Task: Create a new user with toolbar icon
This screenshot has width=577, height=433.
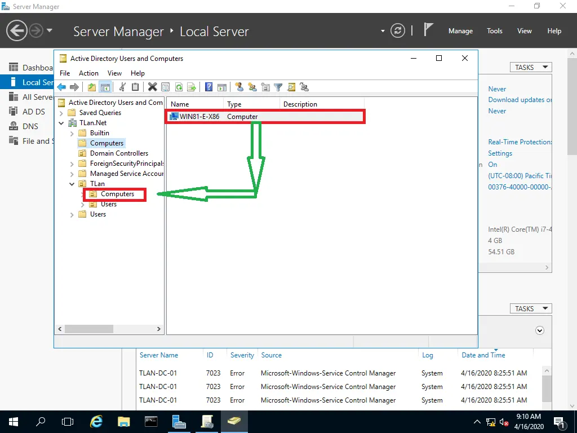Action: tap(239, 87)
